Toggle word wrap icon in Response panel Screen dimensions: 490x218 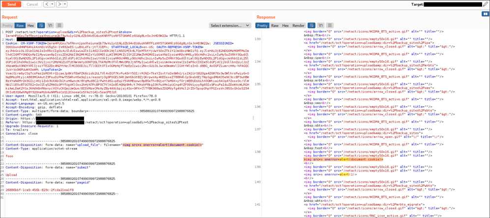coord(311,25)
